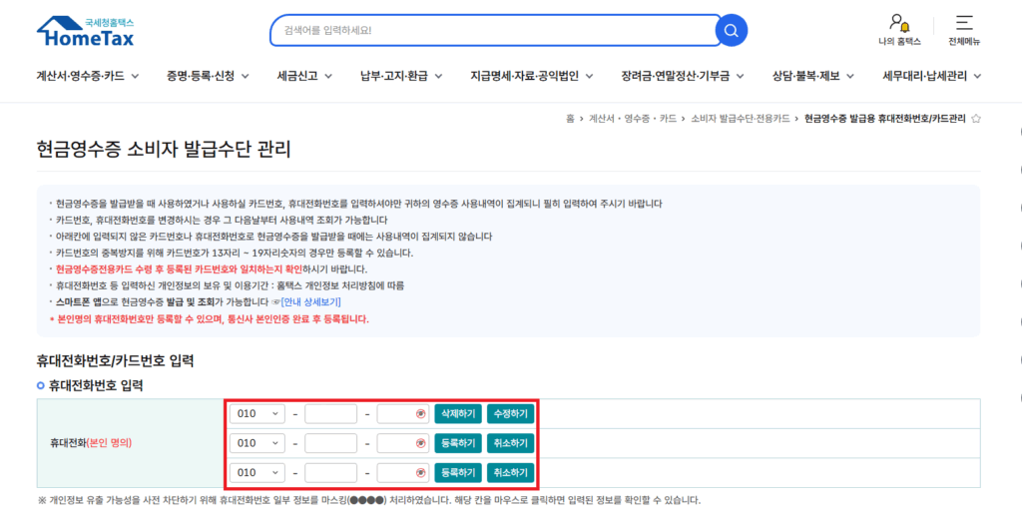Toggle the eye icon in the second phone row
The image size is (1022, 522).
click(x=421, y=443)
